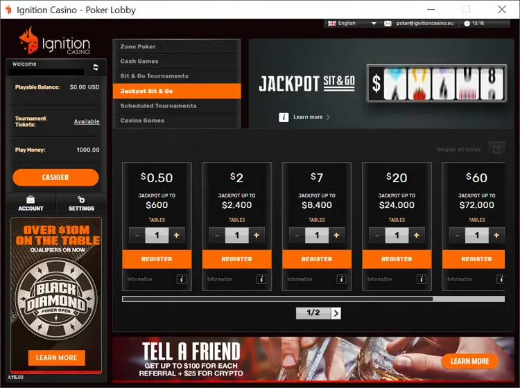
Task: Decrease tables on $0.50 card
Action: (x=137, y=236)
